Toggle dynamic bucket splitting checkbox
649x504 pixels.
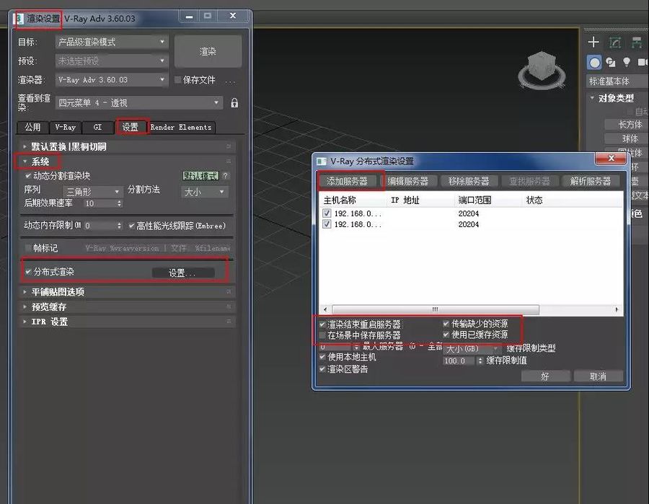point(28,176)
